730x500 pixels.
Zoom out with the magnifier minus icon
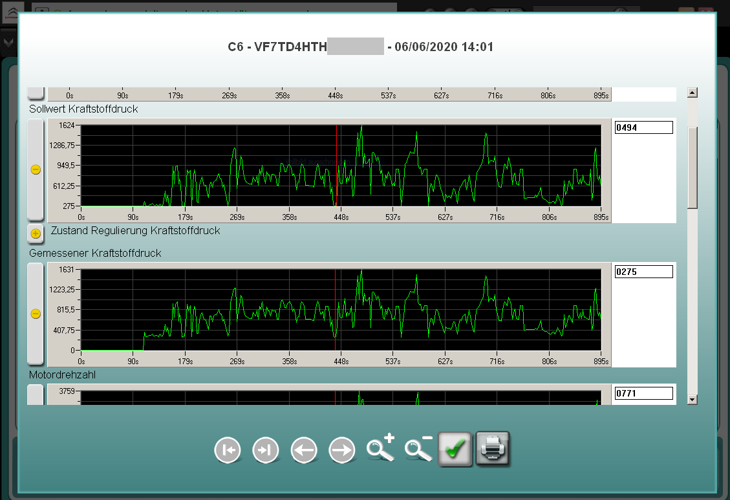(x=418, y=448)
